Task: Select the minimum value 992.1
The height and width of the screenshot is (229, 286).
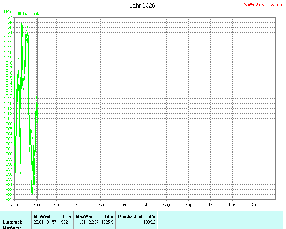Action: pyautogui.click(x=66, y=222)
